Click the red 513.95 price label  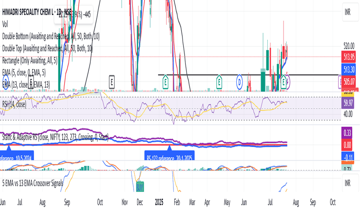pyautogui.click(x=349, y=57)
